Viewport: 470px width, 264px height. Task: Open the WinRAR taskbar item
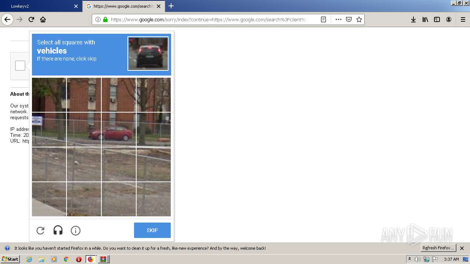tap(104, 259)
